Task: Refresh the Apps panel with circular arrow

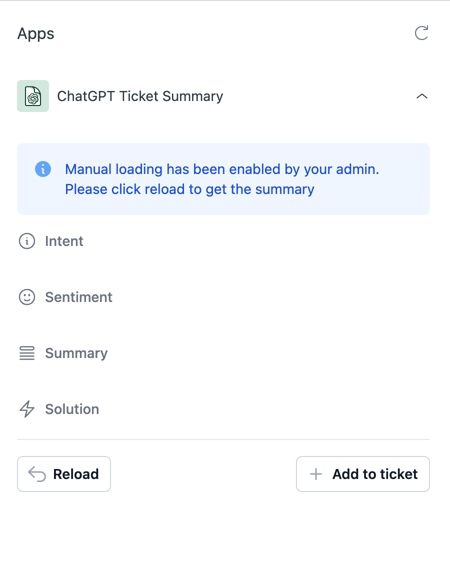Action: pos(421,33)
